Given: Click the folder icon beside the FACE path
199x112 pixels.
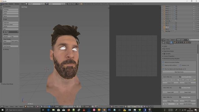Looking at the screenshot, I should 195,80.
